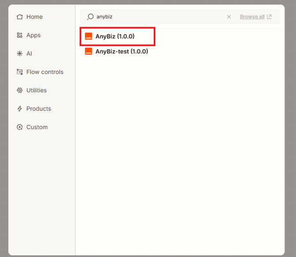Screen dimensions: 296x257
Task: Click the Custom plus-circle icon
Action: (x=19, y=127)
